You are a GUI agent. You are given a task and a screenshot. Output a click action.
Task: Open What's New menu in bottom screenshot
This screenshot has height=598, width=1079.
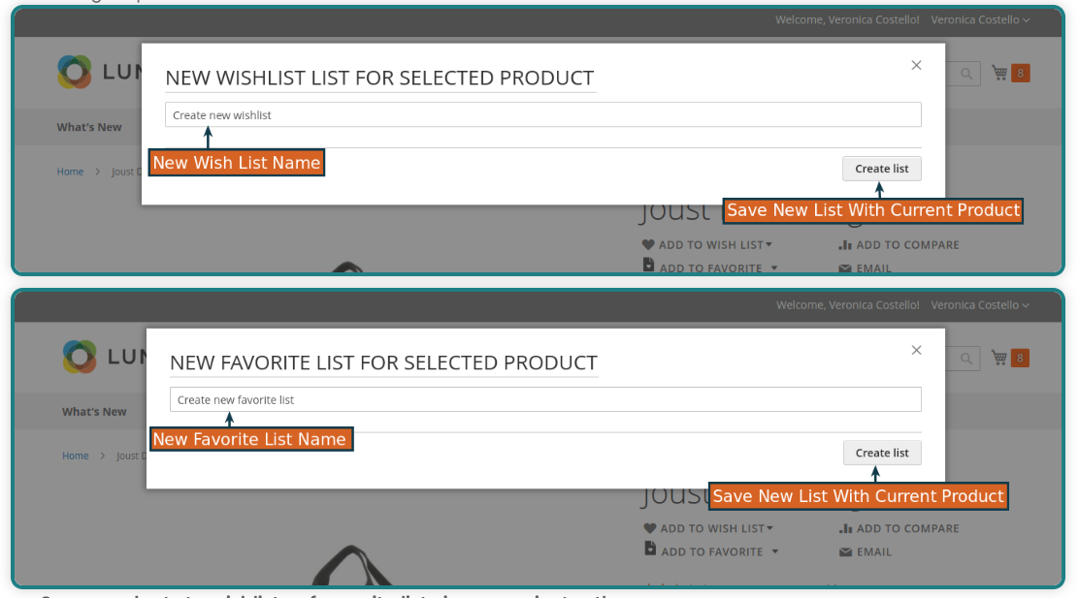coord(94,412)
